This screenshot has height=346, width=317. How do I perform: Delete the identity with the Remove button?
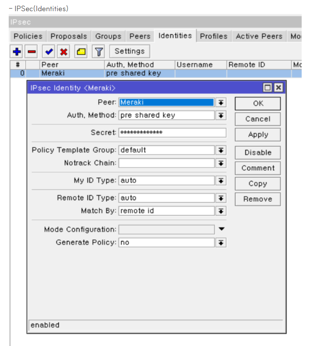pos(258,199)
